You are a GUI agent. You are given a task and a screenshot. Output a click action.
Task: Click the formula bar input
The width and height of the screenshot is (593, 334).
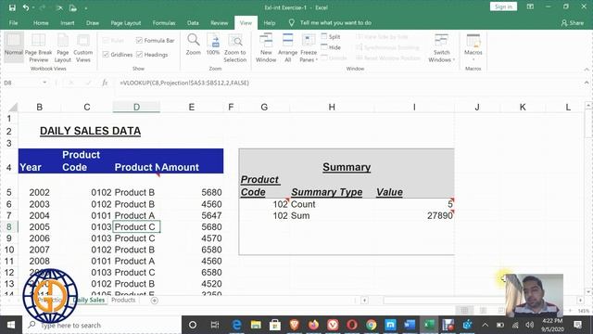click(x=348, y=83)
